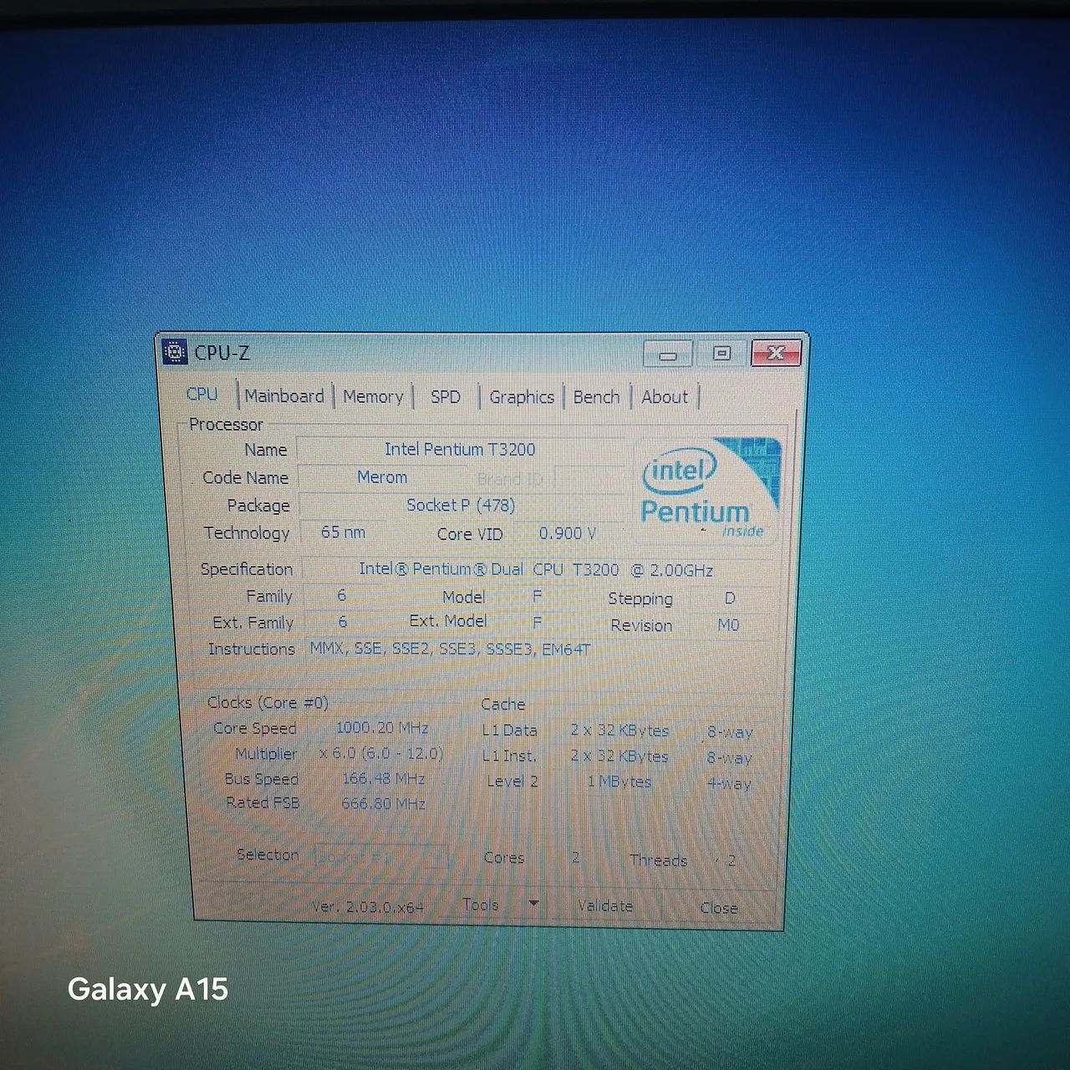Click the Code Name value Merom

382,477
